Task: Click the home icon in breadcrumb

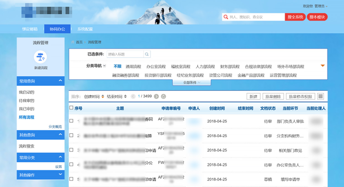Action: point(73,42)
